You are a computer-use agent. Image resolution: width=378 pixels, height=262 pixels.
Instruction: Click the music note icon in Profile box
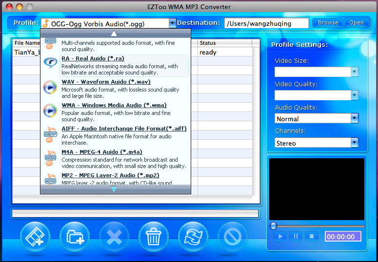tap(45, 23)
